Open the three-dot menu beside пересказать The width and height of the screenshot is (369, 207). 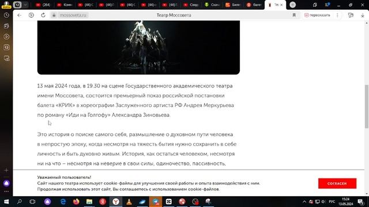click(337, 16)
